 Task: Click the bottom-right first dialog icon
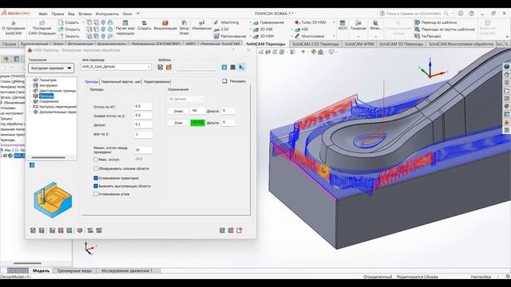222,230
